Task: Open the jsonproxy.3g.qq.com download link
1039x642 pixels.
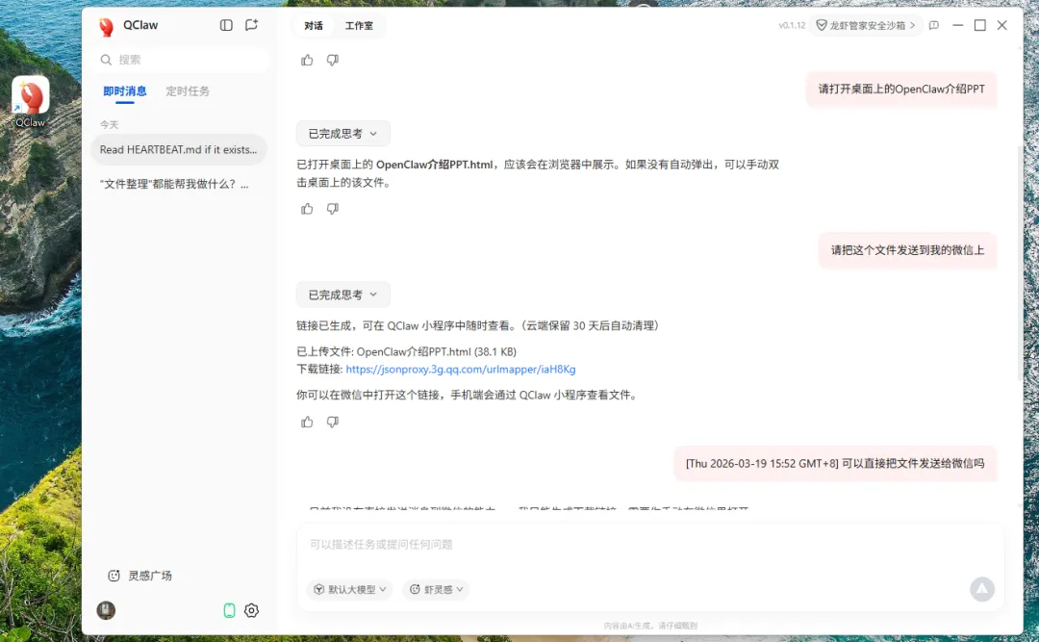Action: [x=461, y=370]
